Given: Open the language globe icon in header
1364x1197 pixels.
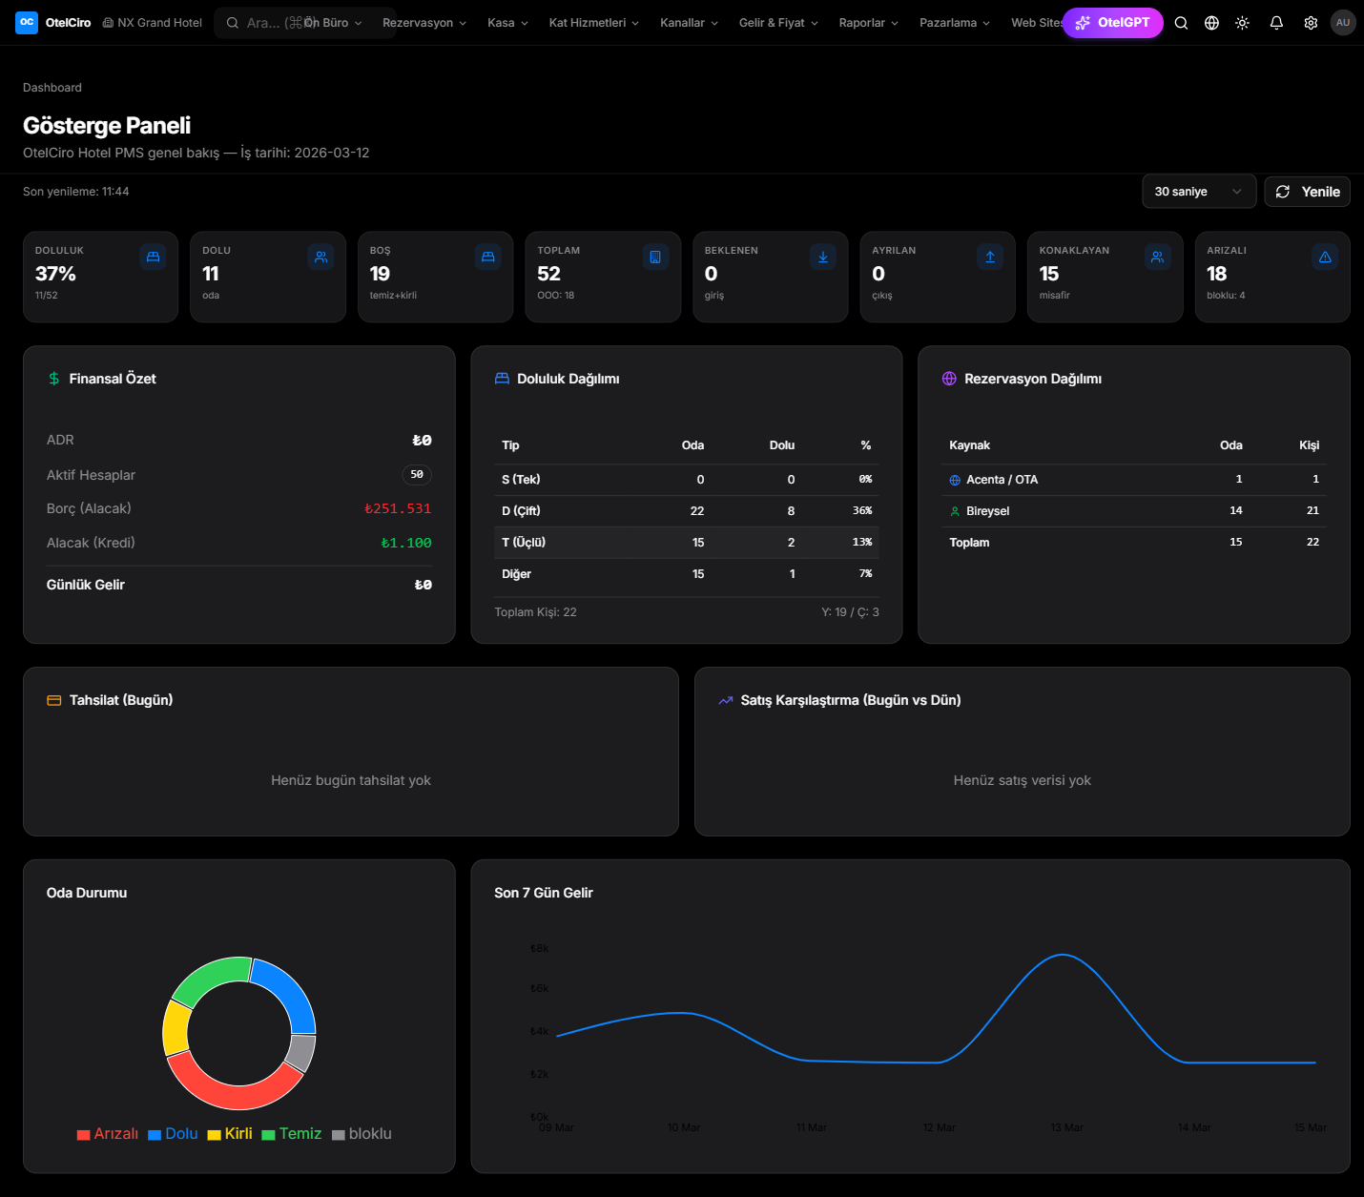Looking at the screenshot, I should point(1211,23).
